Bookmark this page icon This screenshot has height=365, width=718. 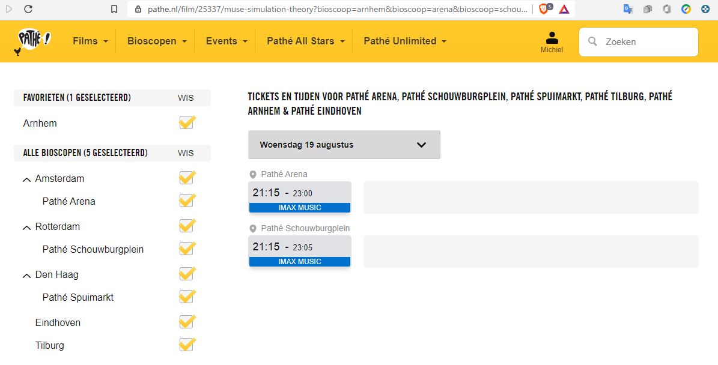(x=115, y=9)
